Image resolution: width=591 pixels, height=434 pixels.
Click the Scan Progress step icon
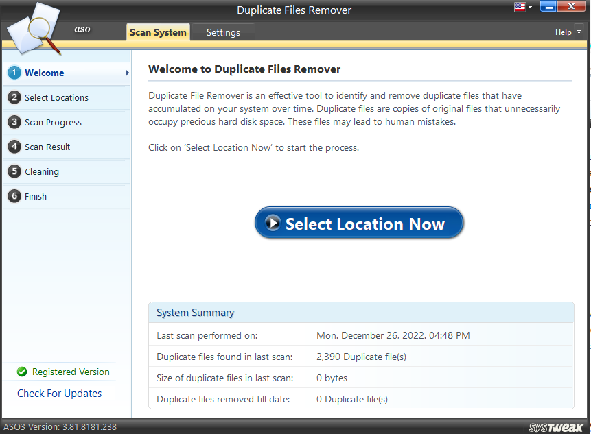[x=14, y=122]
